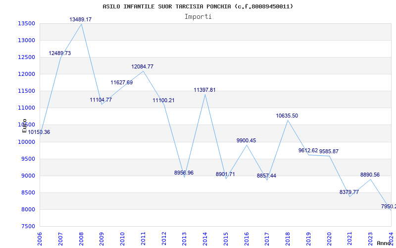Click the Y-axis value 8500
Screen dimensions: 396x248
coord(28,192)
